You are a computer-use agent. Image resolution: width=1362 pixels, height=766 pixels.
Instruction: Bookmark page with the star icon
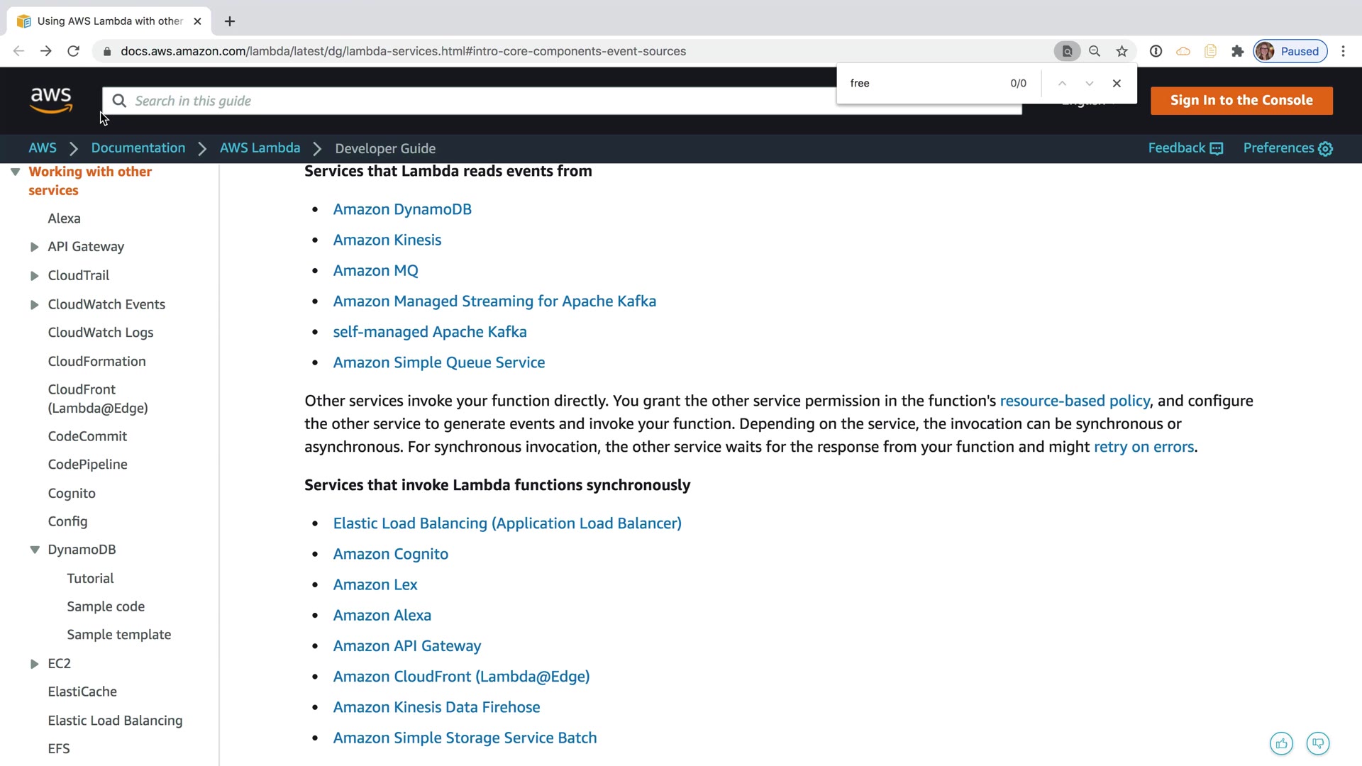pyautogui.click(x=1122, y=51)
